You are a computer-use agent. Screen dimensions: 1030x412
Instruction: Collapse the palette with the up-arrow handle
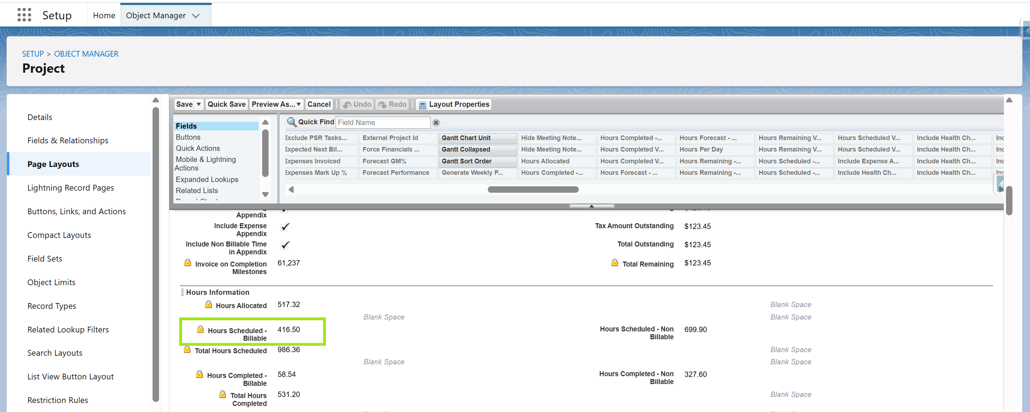point(591,206)
